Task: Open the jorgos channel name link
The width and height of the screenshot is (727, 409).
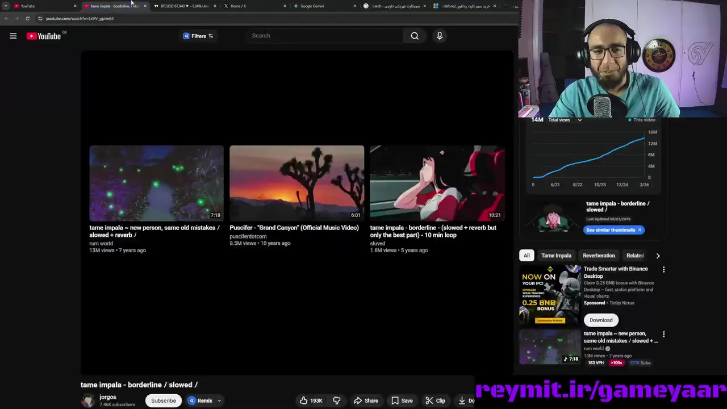Action: click(x=108, y=397)
